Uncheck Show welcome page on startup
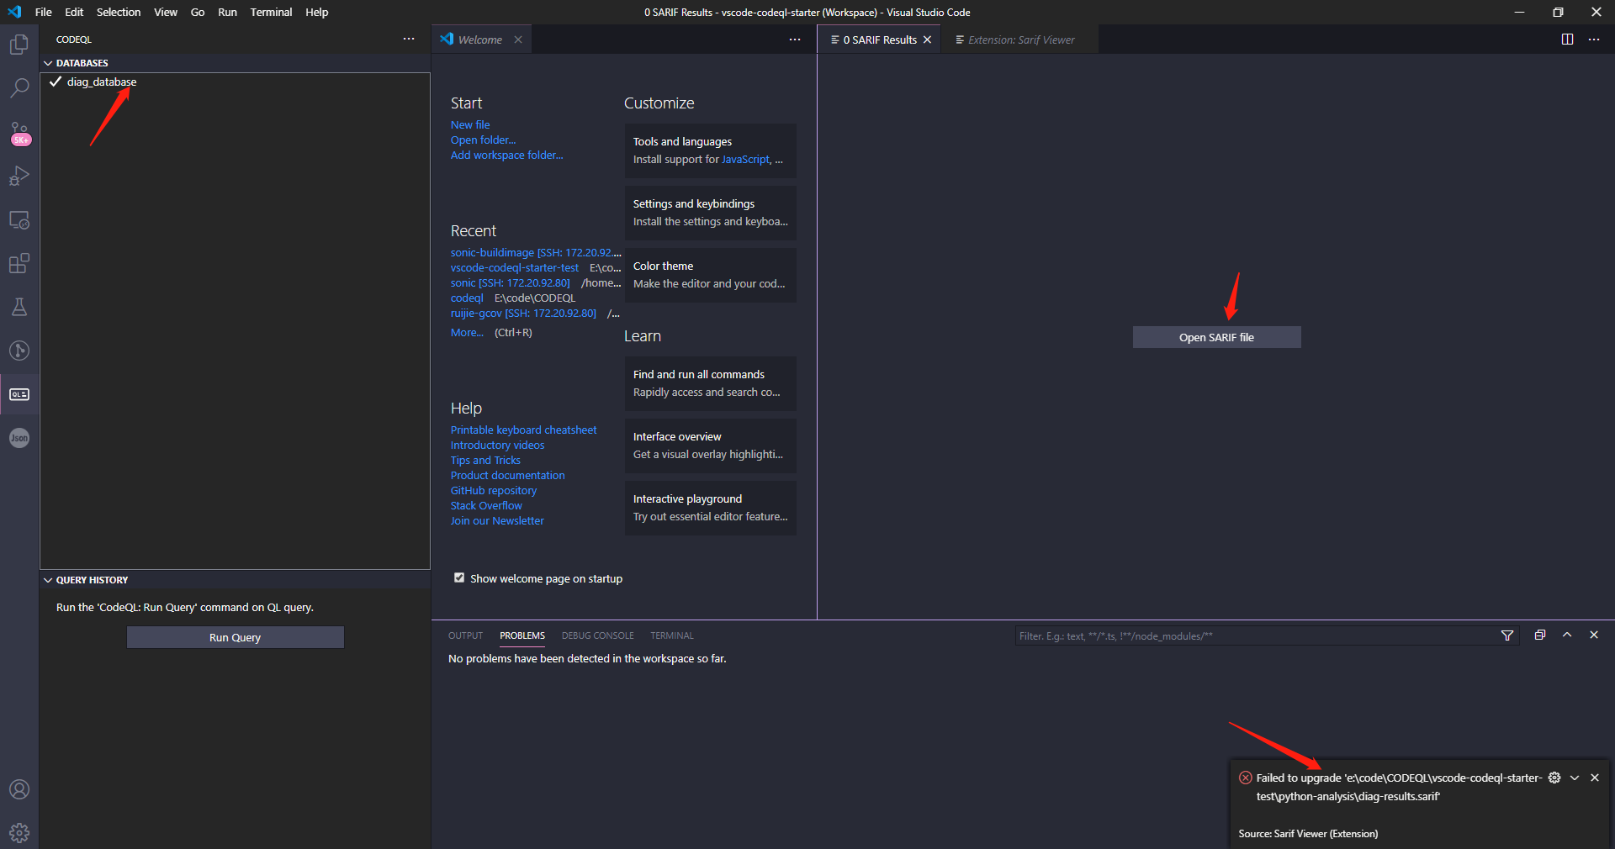 (x=459, y=577)
